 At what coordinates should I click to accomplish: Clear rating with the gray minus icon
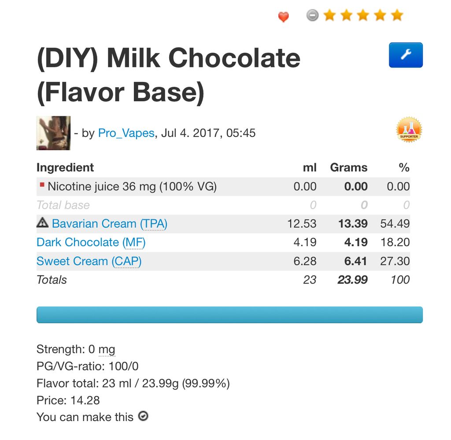[312, 15]
